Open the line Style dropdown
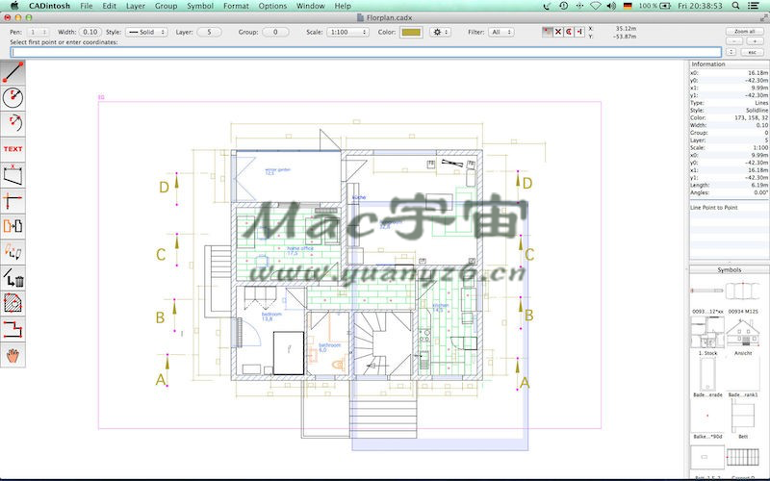The height and width of the screenshot is (481, 770). pyautogui.click(x=147, y=32)
